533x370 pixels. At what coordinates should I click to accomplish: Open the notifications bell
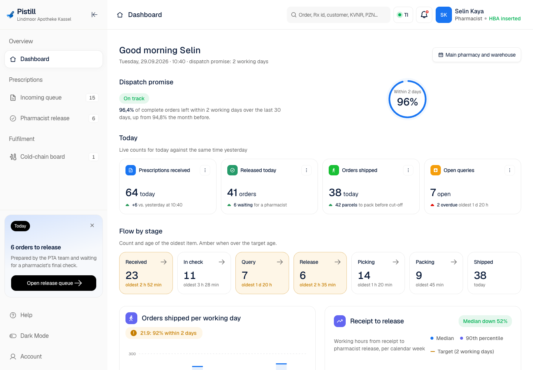click(424, 15)
